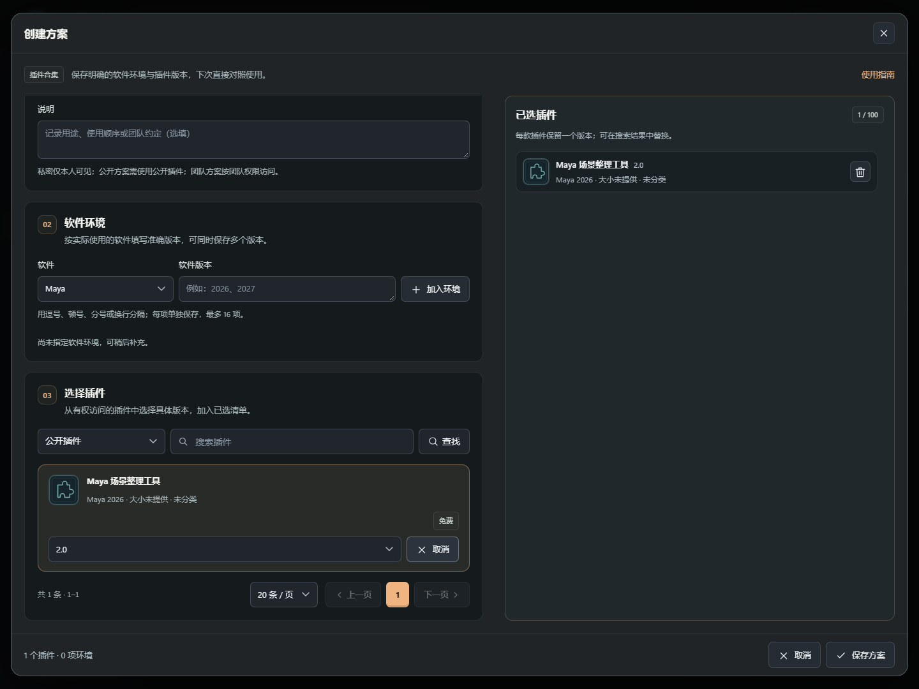Go to the 上一页 page
Viewport: 919px width, 689px height.
click(354, 595)
